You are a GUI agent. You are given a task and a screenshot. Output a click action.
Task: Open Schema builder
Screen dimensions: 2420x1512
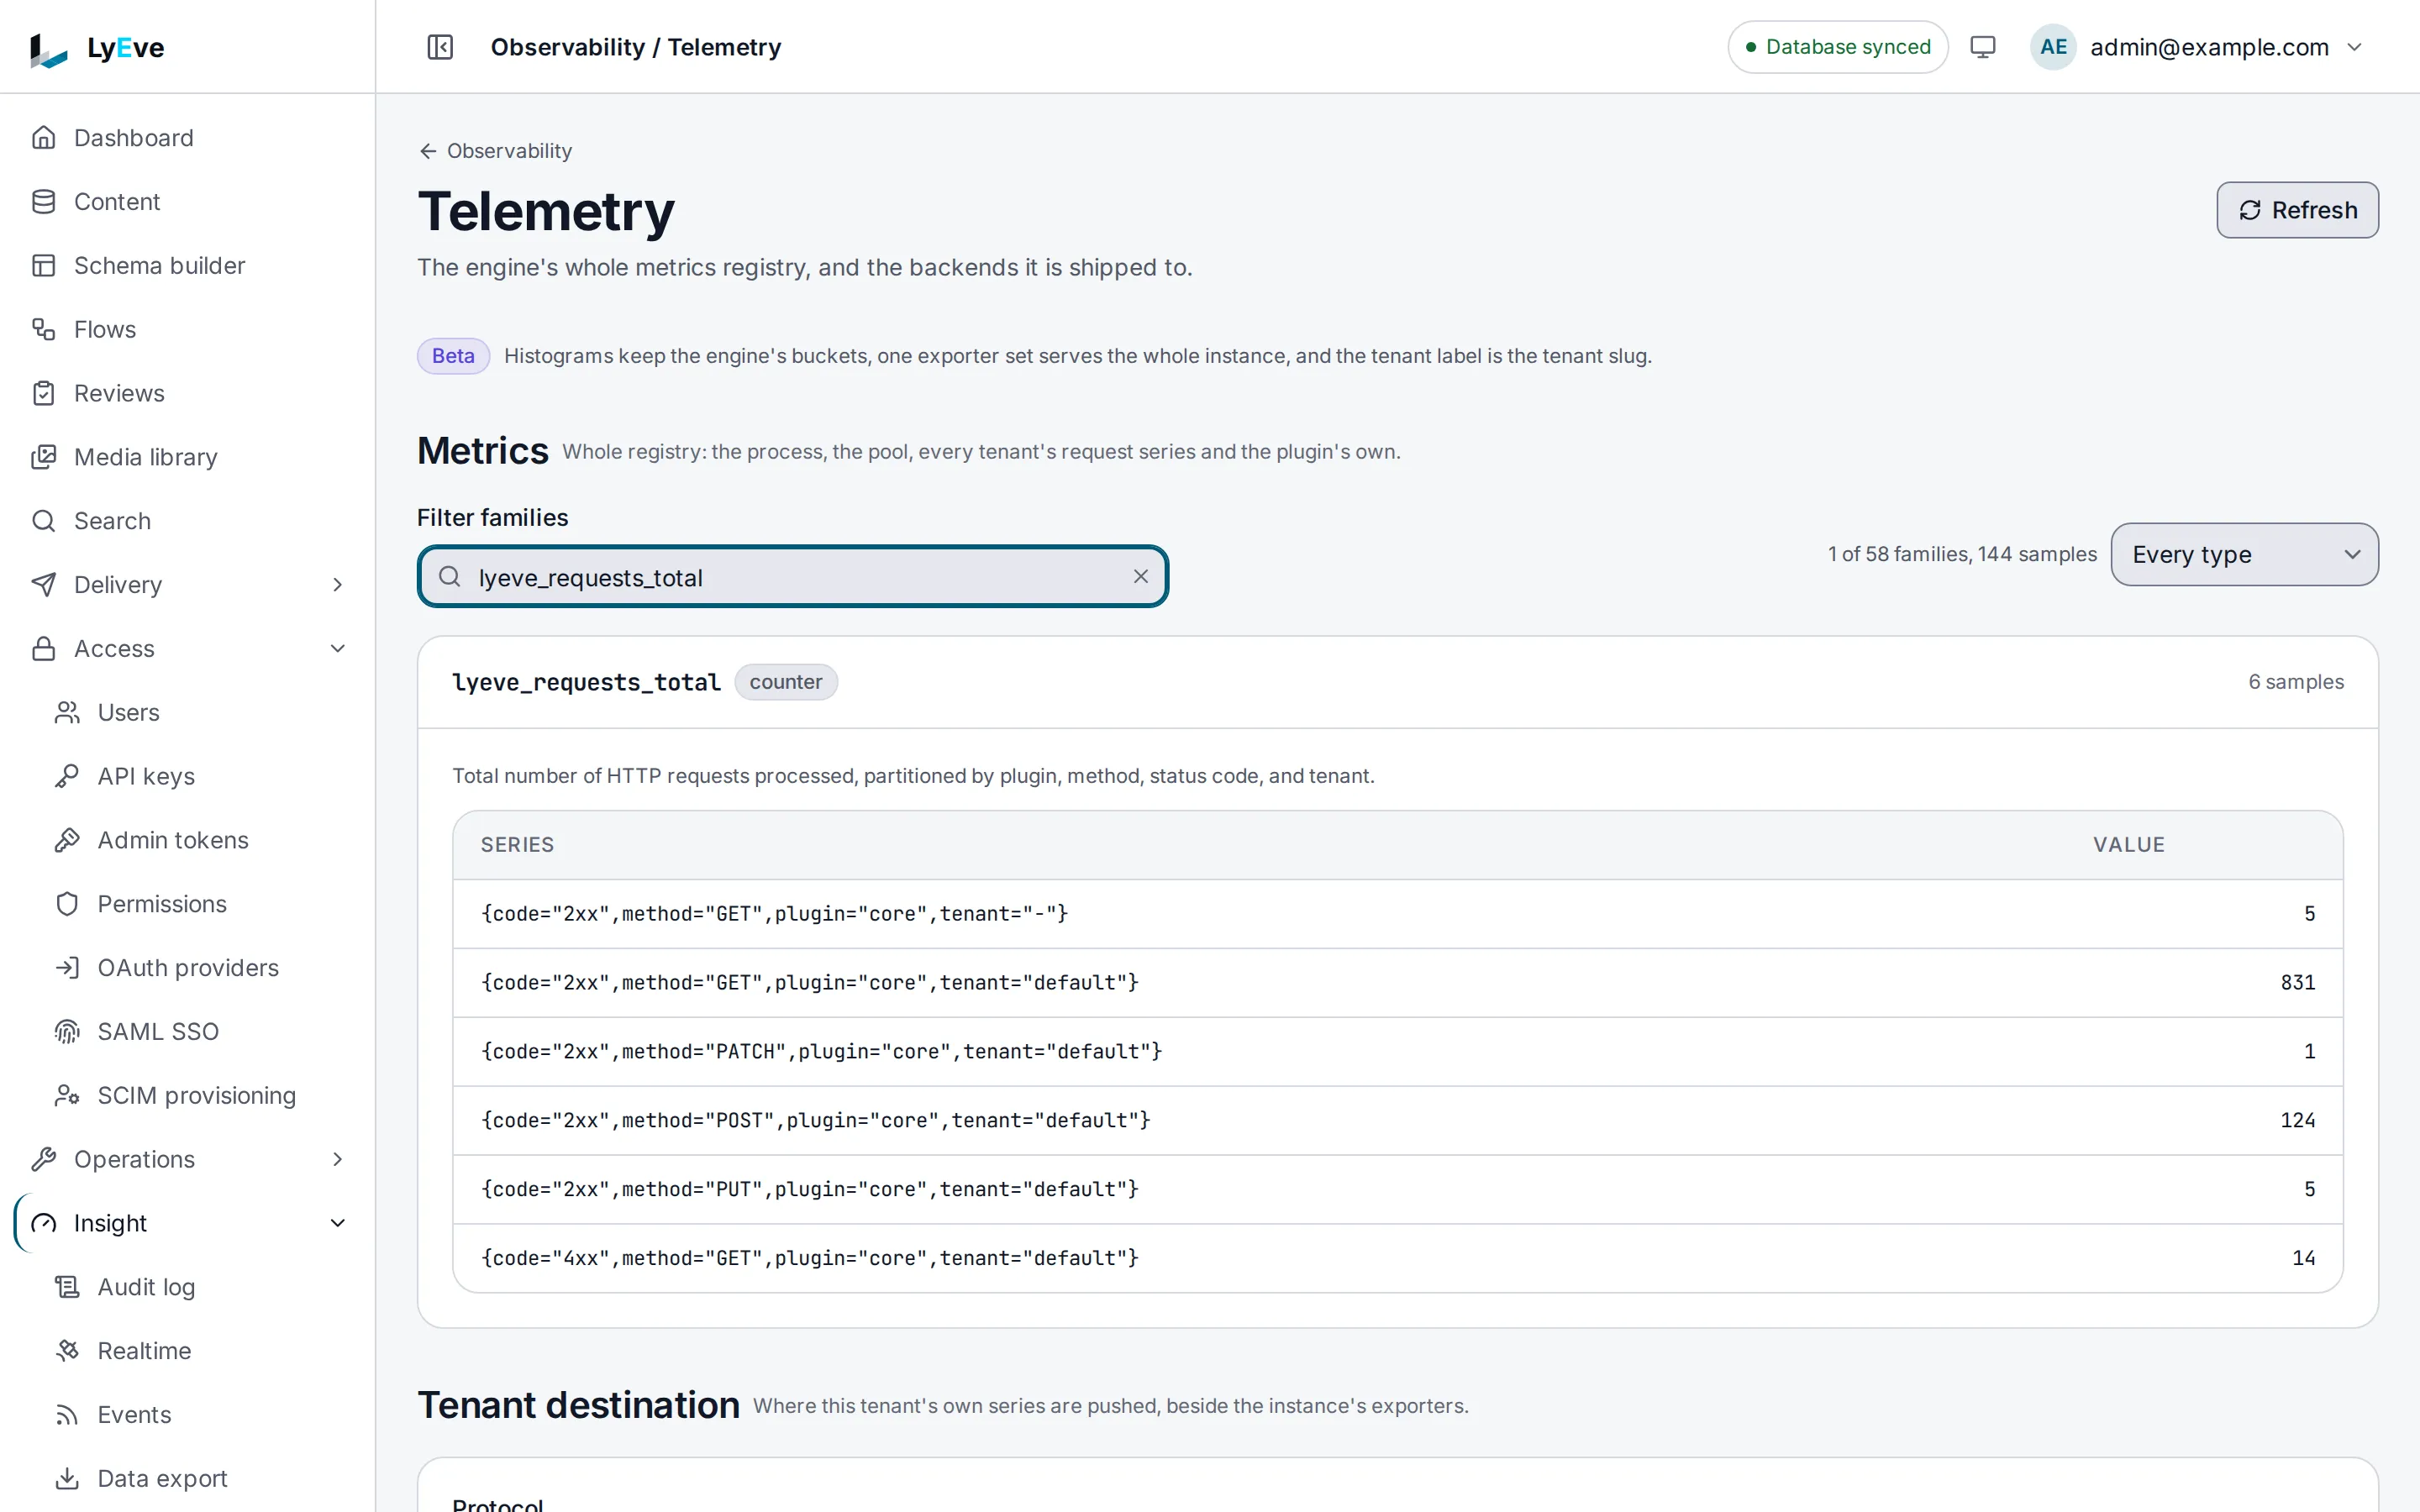188,266
